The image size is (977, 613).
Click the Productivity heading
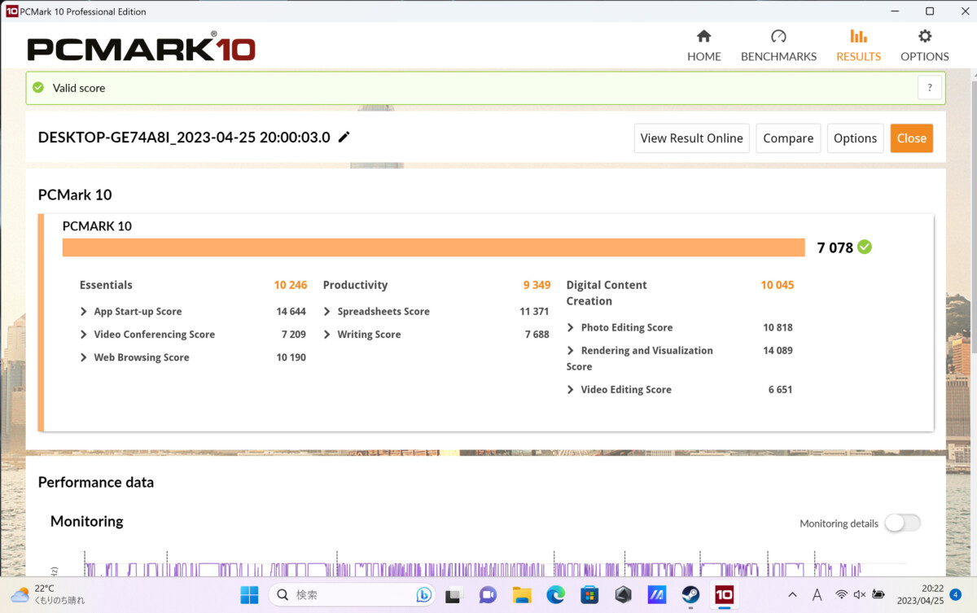(x=355, y=285)
